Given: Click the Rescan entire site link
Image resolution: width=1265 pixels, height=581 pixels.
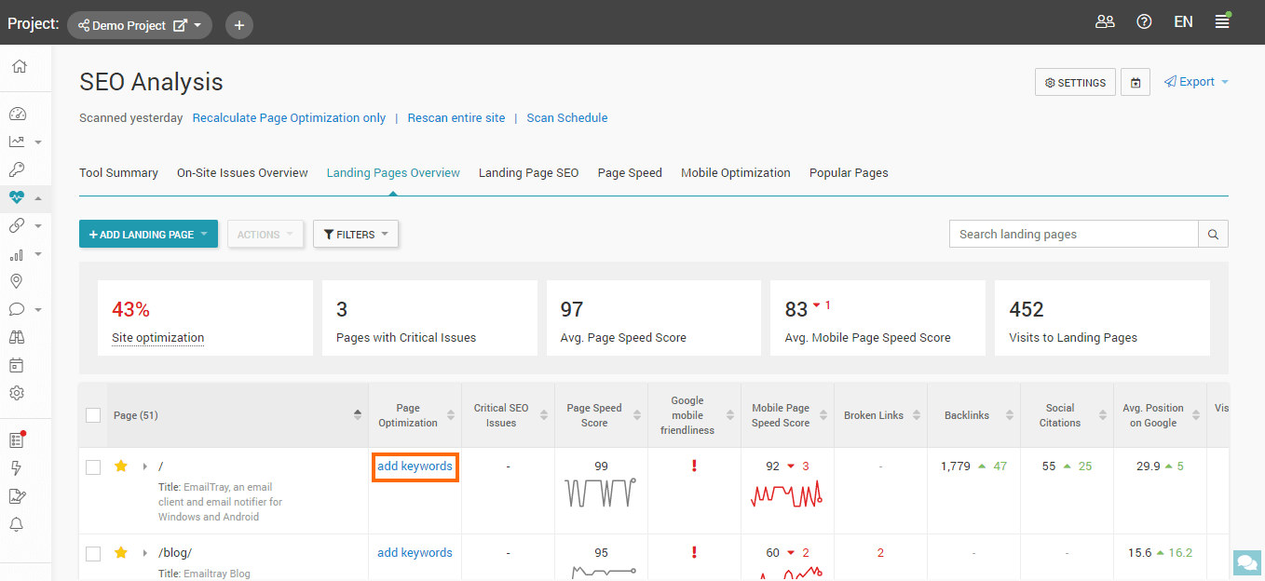Looking at the screenshot, I should click(x=456, y=118).
